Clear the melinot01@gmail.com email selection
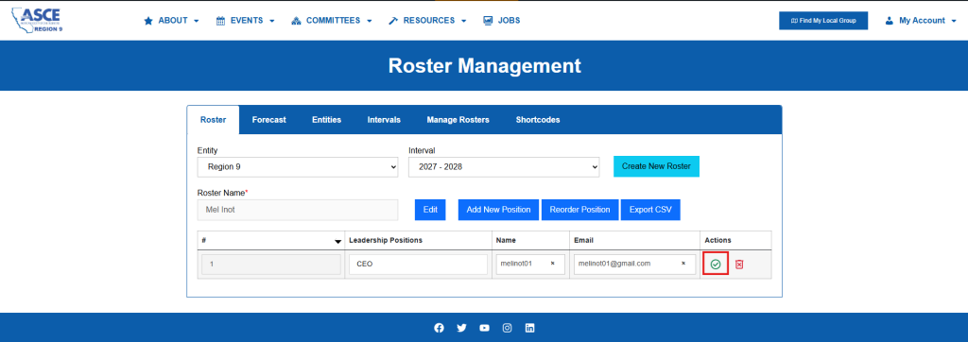 (x=683, y=264)
